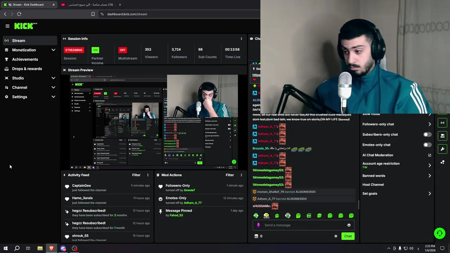Viewport: 450px width, 253px height.
Task: Click the camera icon in right sidebar
Action: [442, 136]
